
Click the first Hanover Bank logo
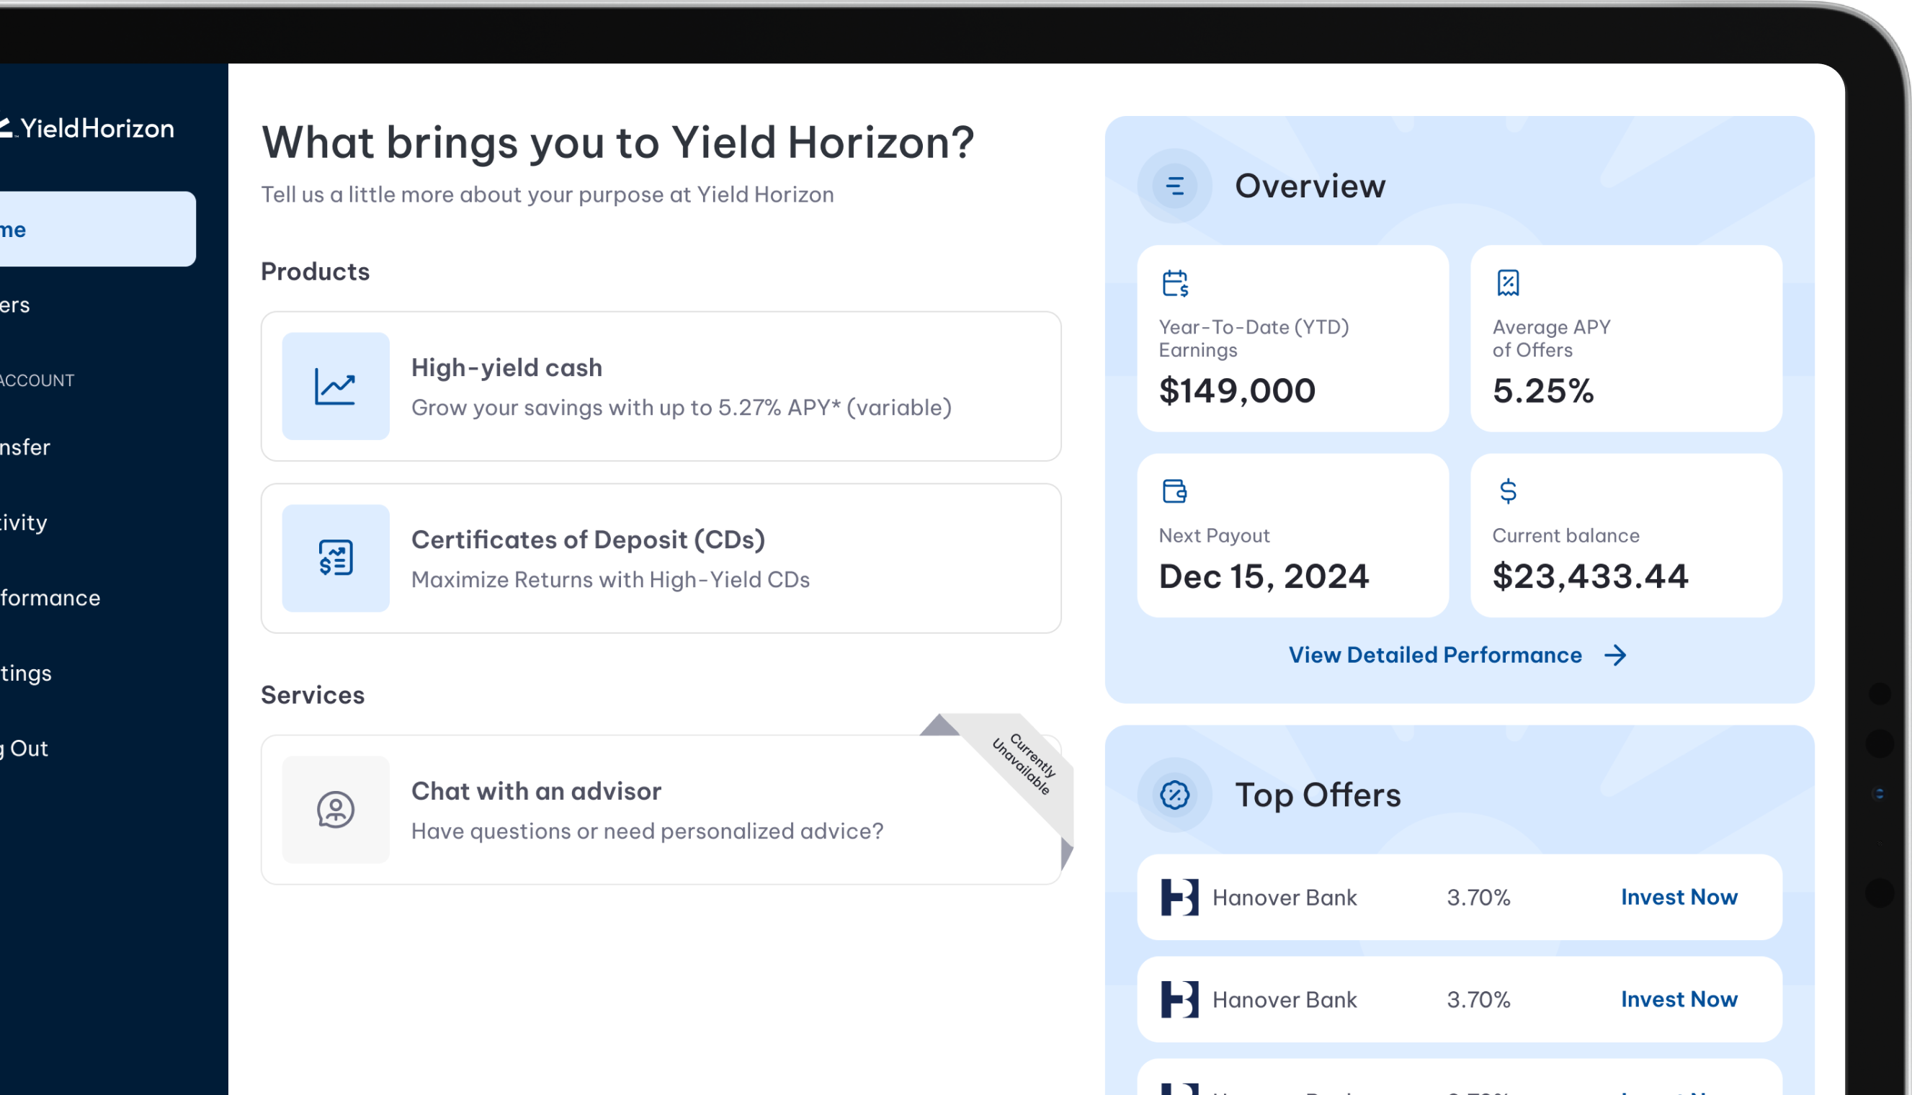click(1179, 897)
